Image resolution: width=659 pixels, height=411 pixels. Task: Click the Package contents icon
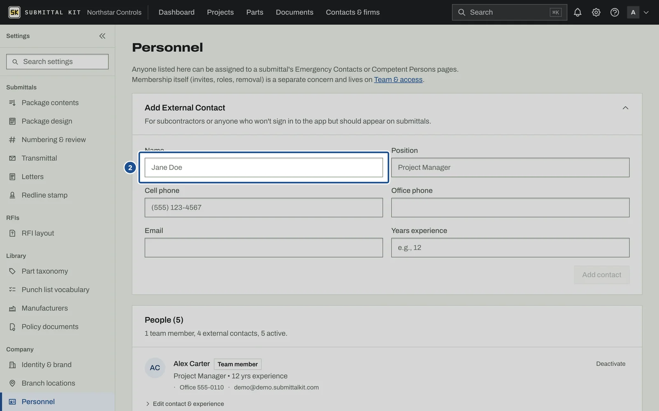coord(12,103)
